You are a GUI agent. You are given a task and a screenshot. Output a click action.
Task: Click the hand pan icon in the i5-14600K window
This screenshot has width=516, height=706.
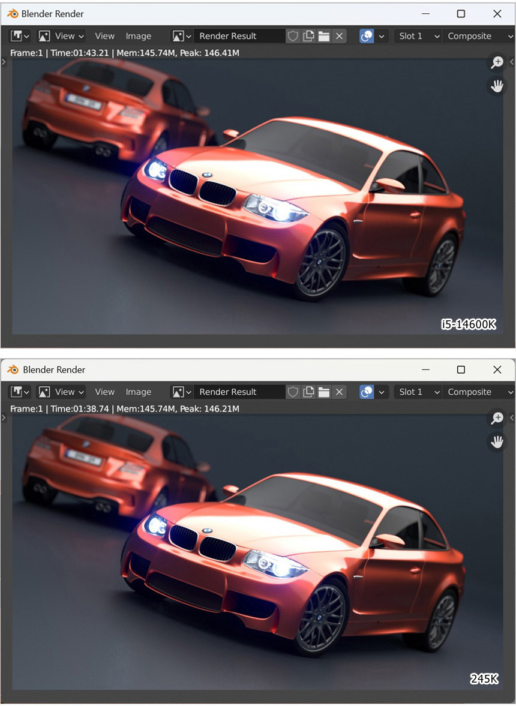pyautogui.click(x=497, y=86)
